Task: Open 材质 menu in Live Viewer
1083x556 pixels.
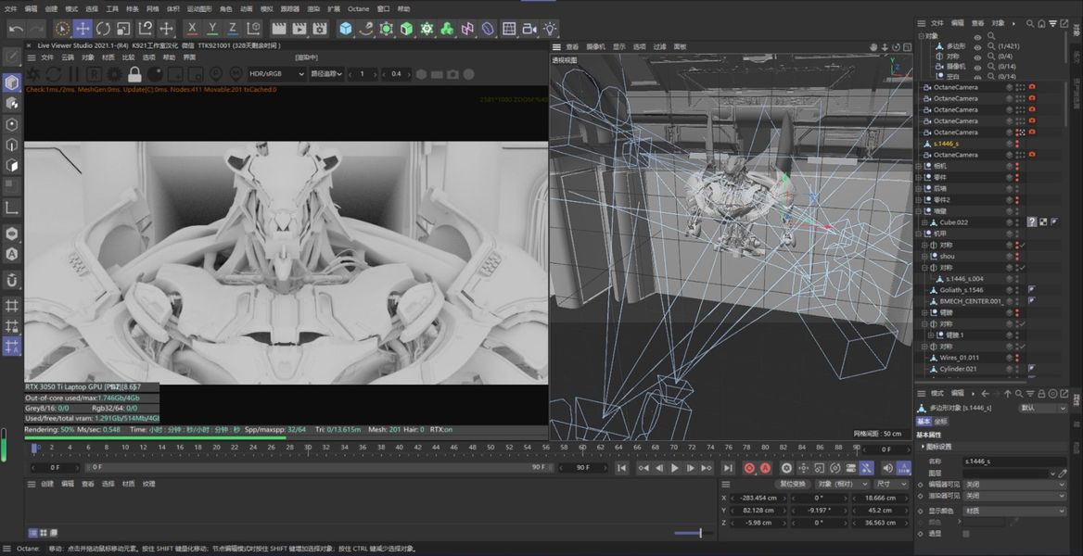Action: (108, 58)
